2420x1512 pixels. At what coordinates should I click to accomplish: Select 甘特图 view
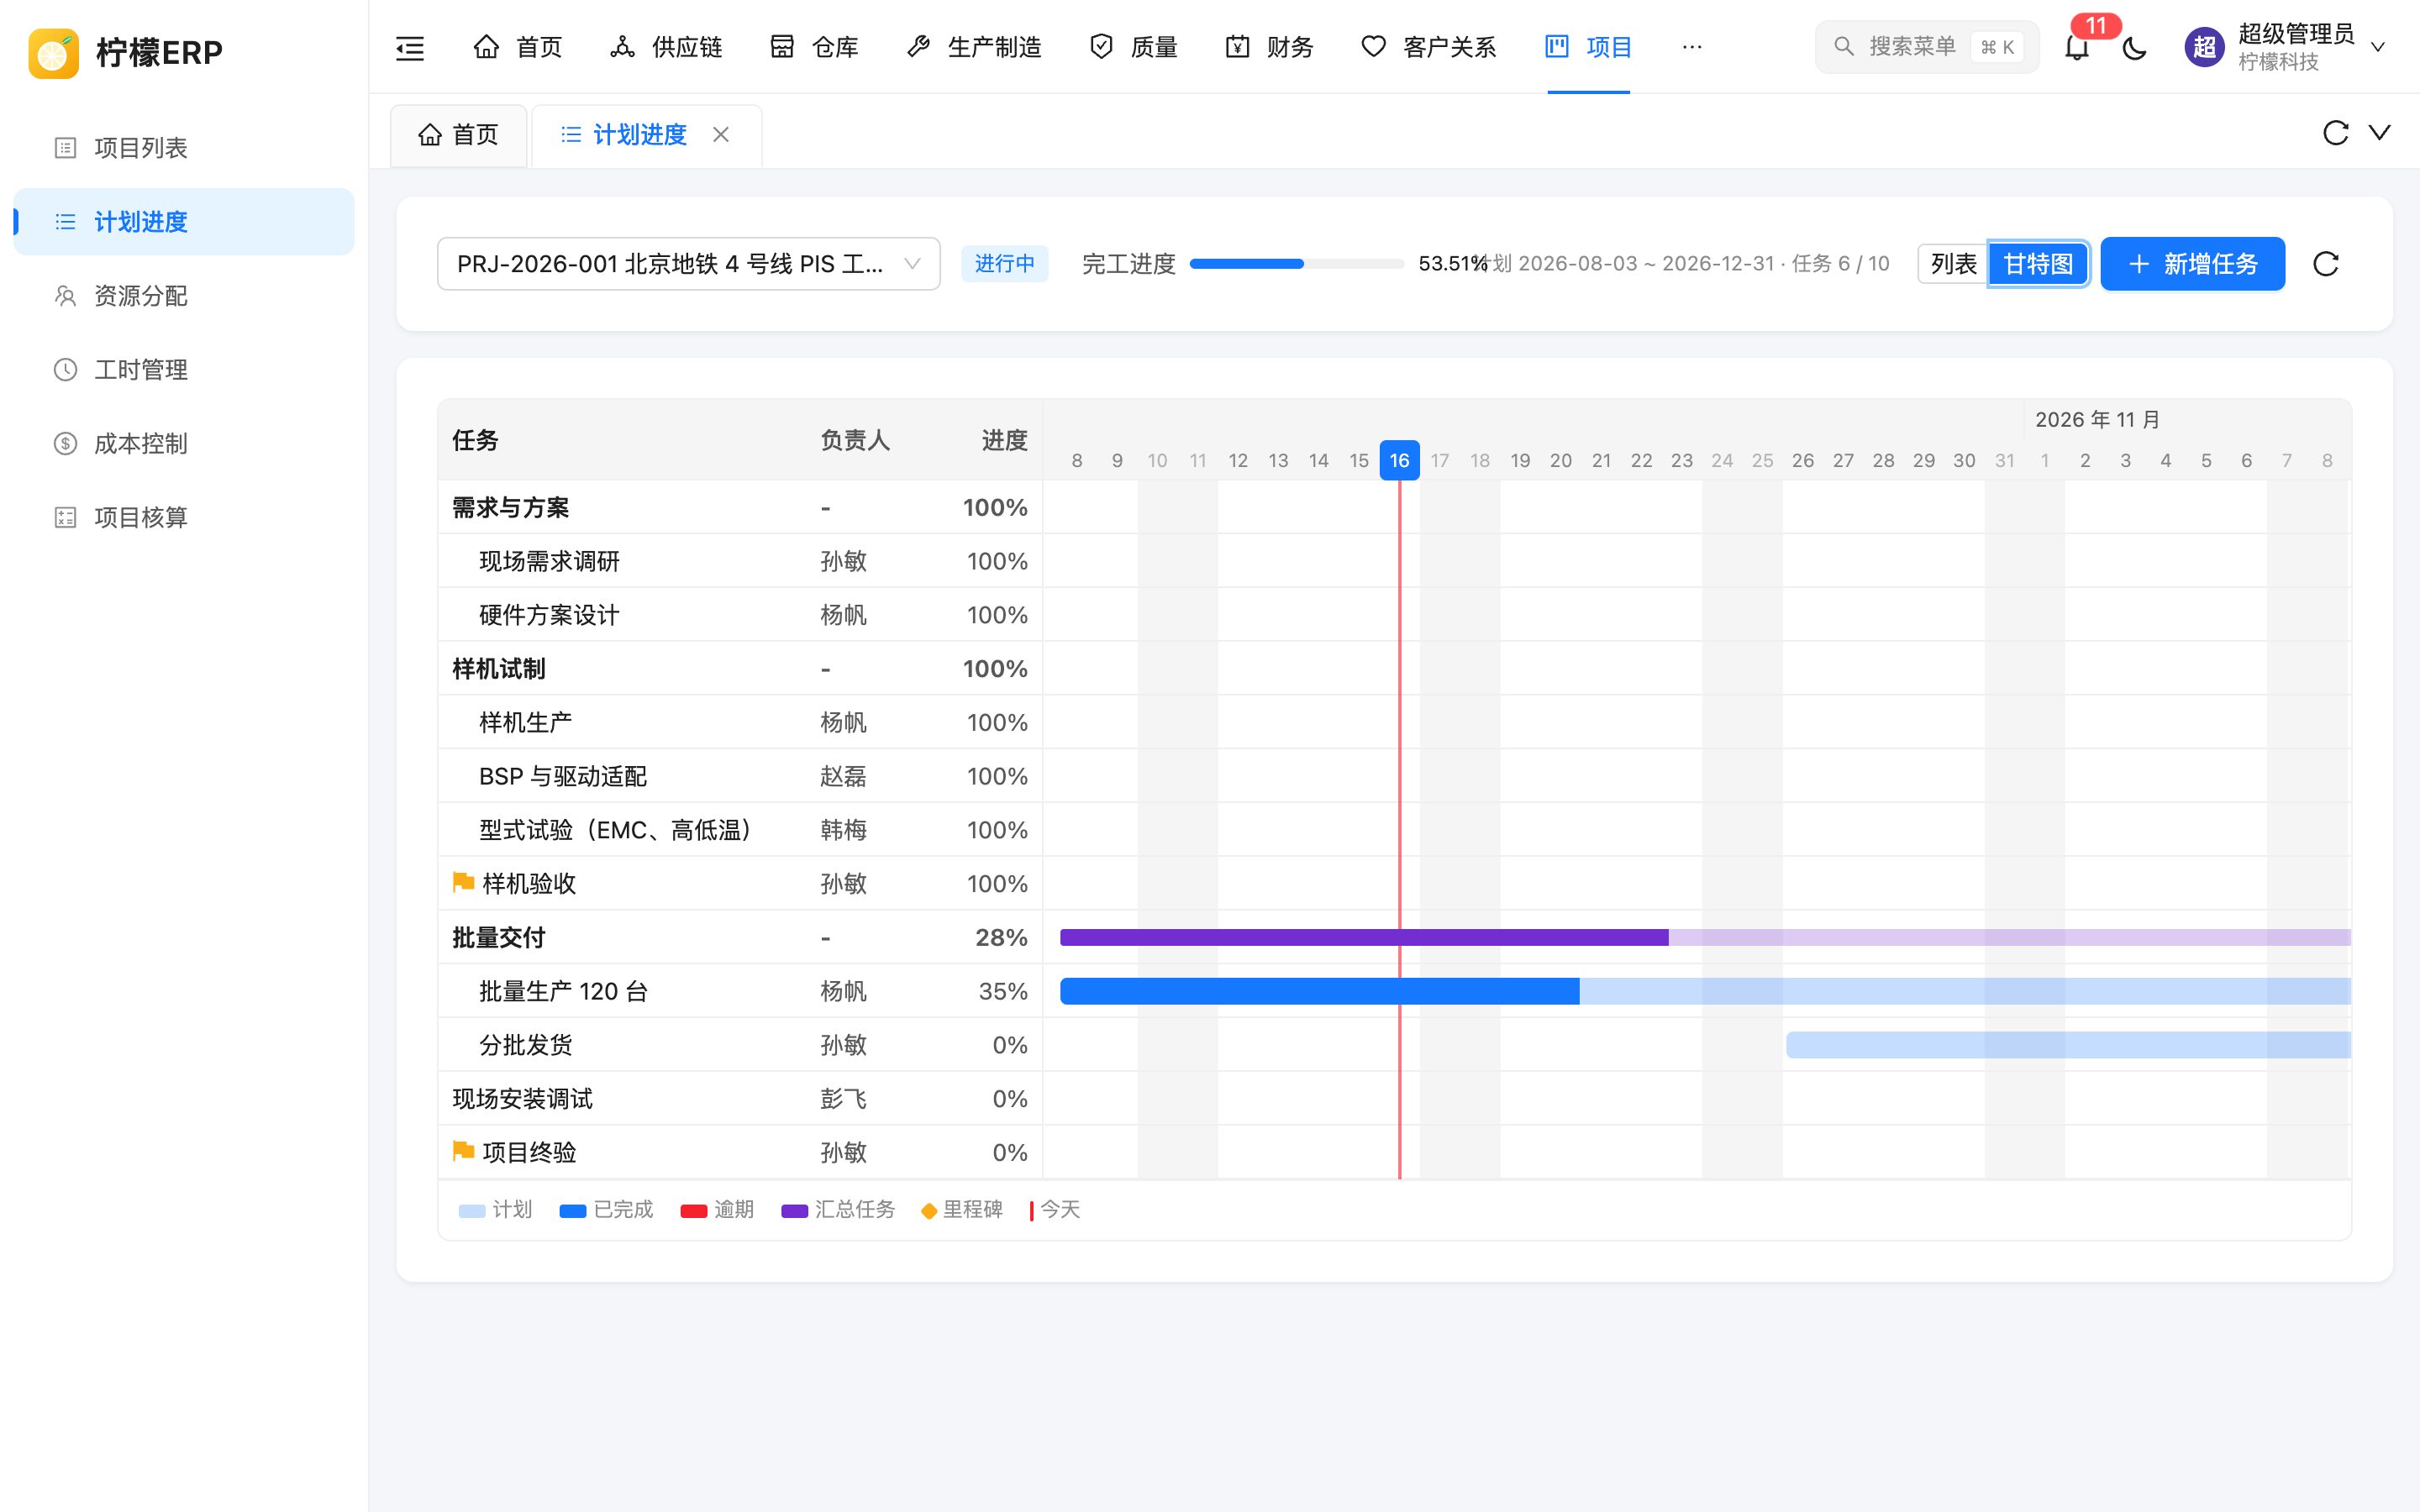(x=2038, y=264)
